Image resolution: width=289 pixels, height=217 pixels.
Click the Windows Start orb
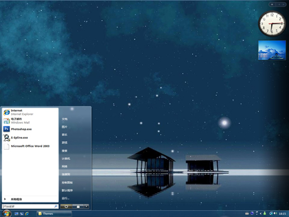[7, 213]
